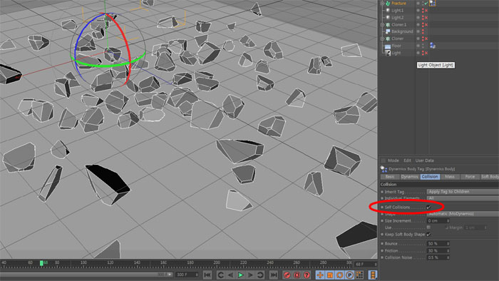Toggle position keyframe recording icon
The width and height of the screenshot is (499, 281).
(x=320, y=275)
